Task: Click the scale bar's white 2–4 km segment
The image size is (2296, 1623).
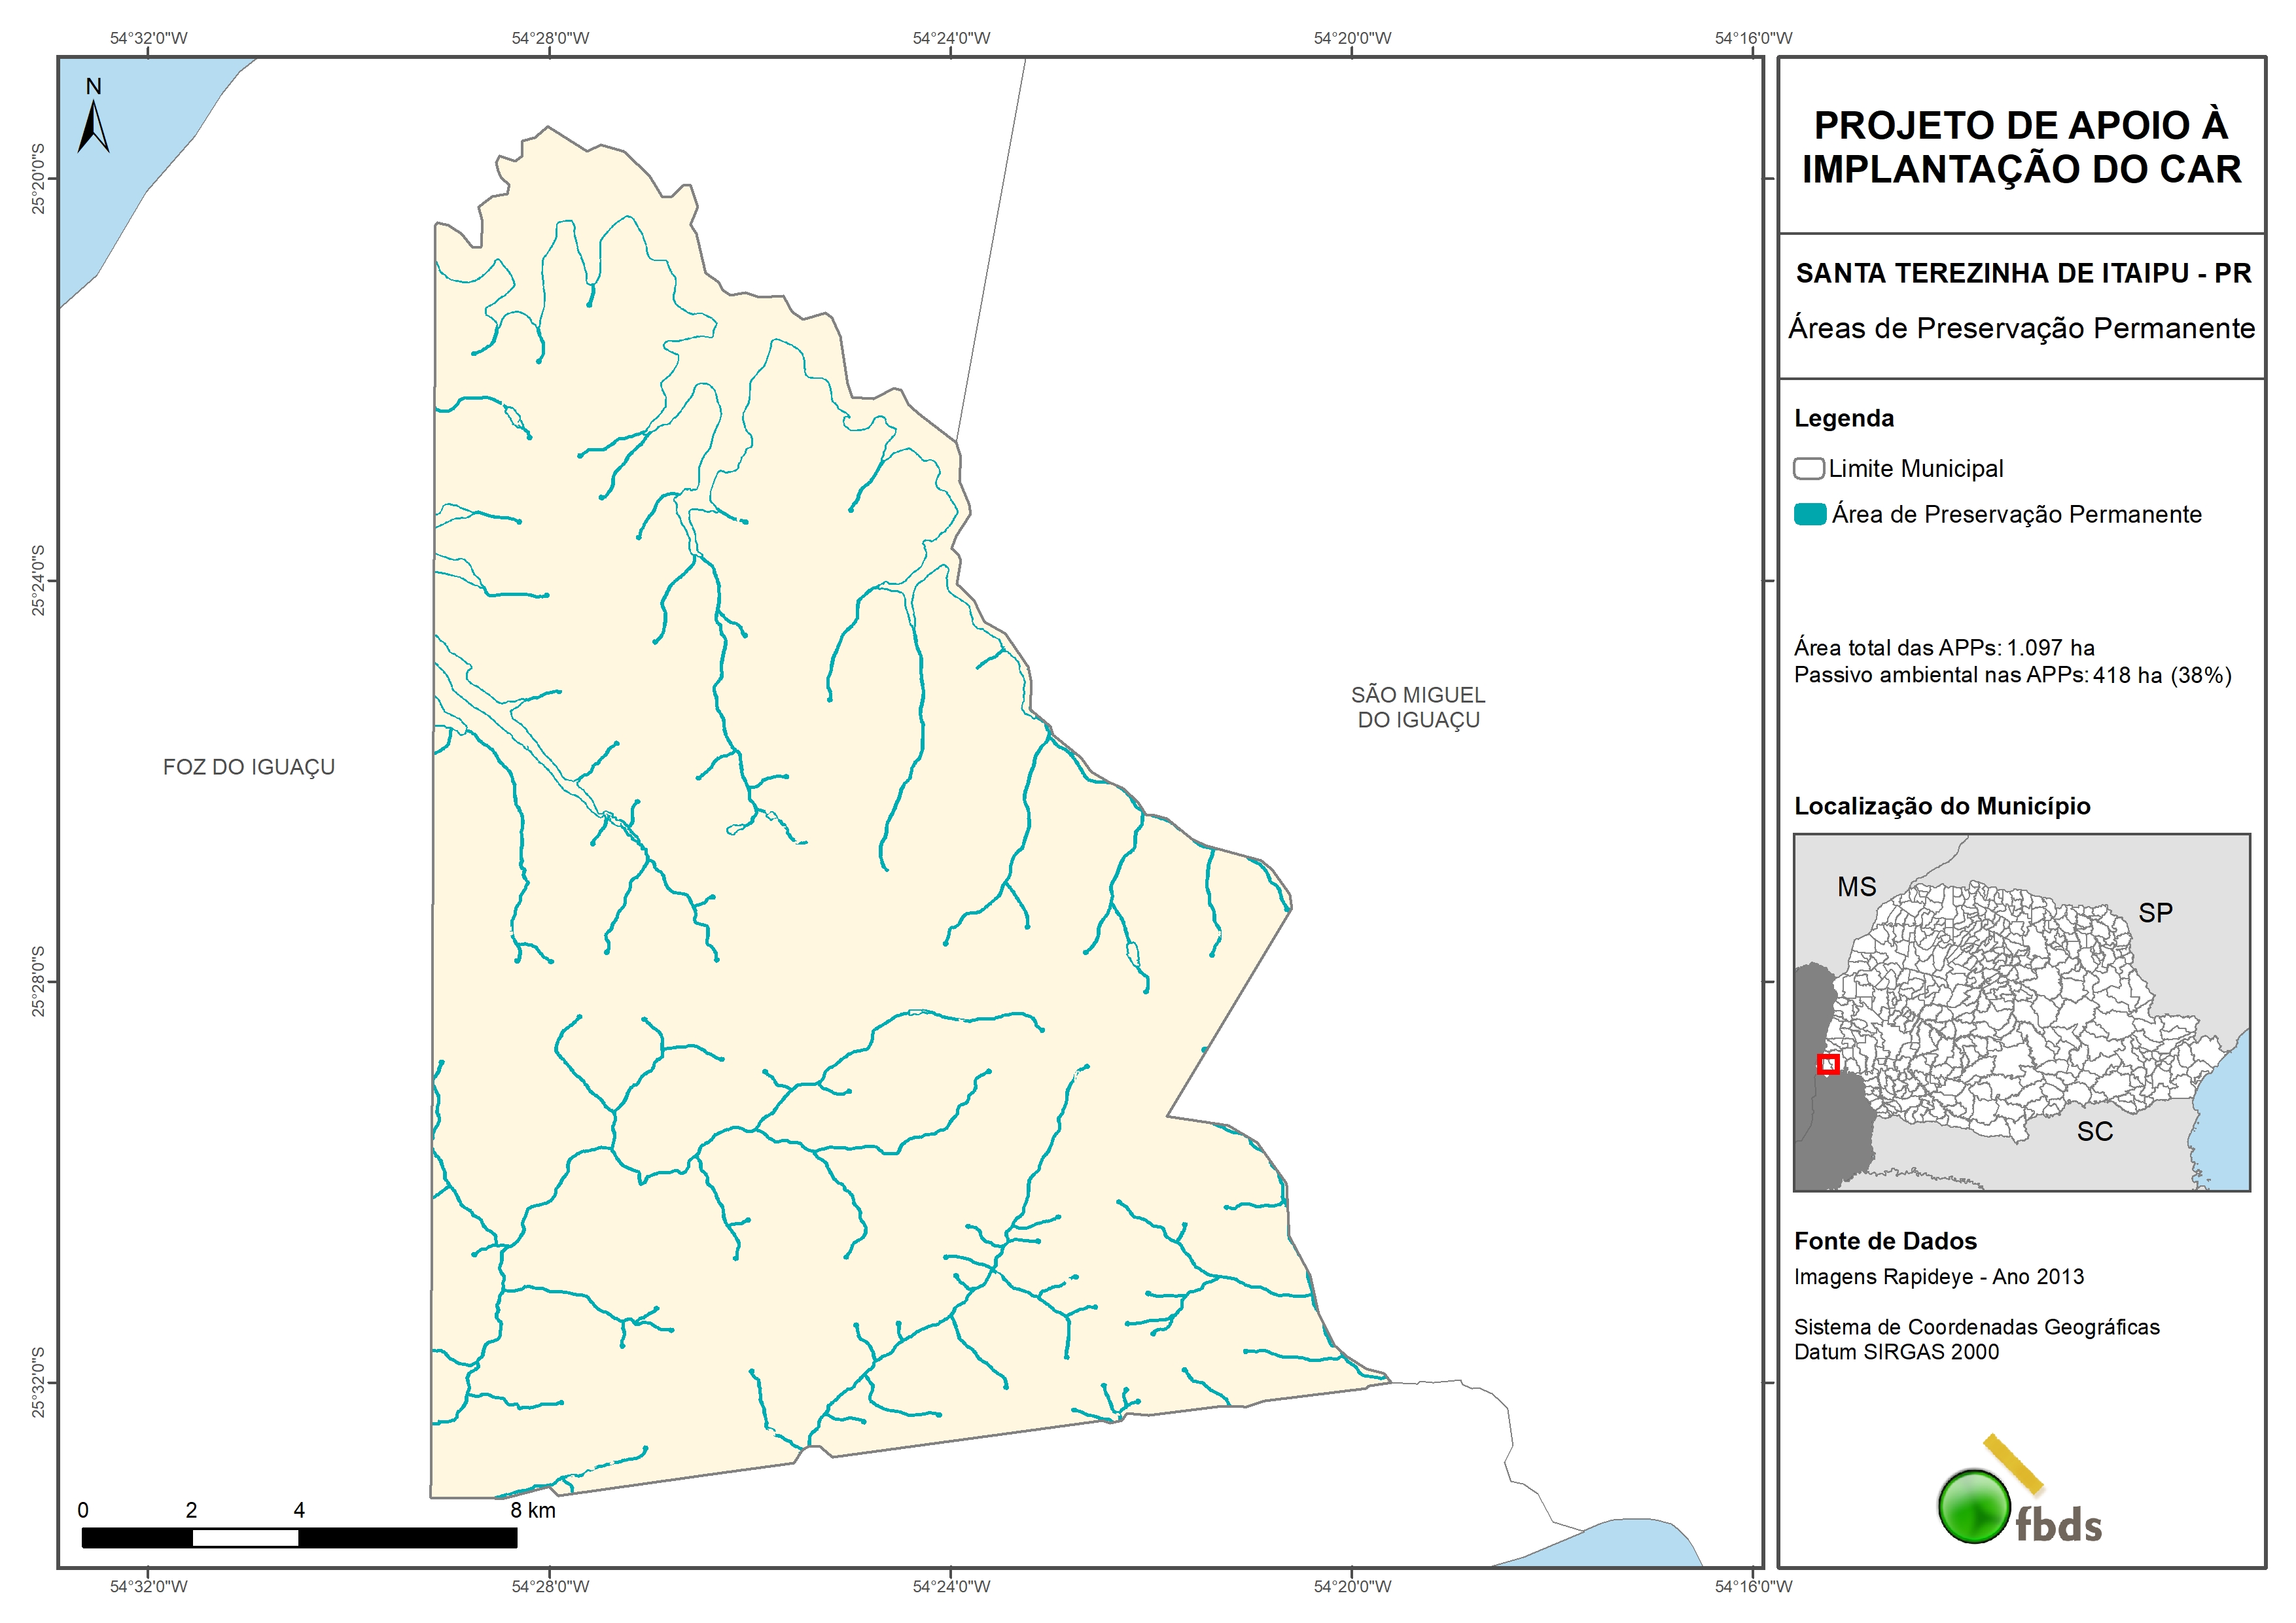Action: point(245,1538)
